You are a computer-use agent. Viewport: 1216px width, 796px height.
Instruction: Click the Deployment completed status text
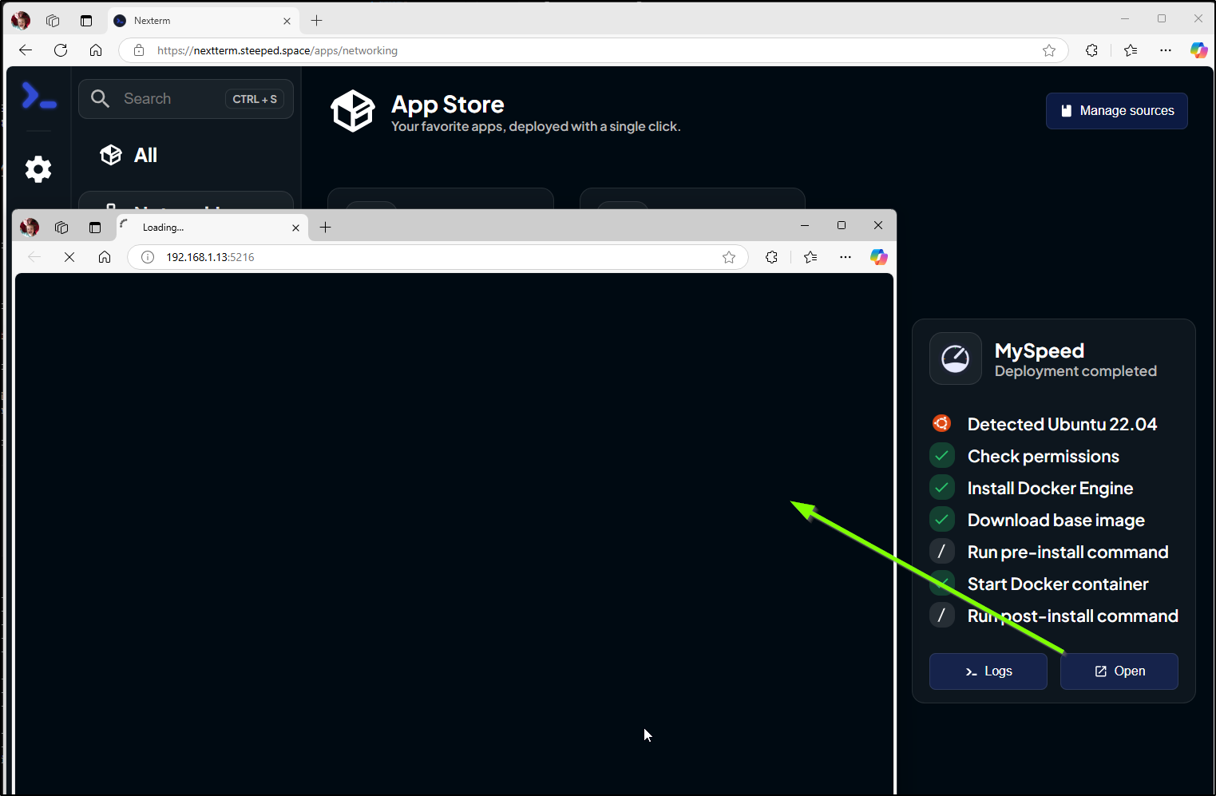click(x=1075, y=371)
